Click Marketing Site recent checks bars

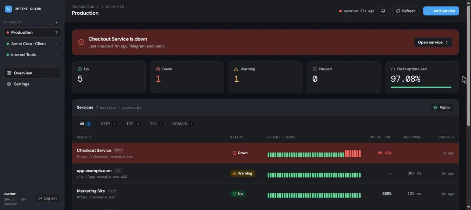[x=314, y=195]
